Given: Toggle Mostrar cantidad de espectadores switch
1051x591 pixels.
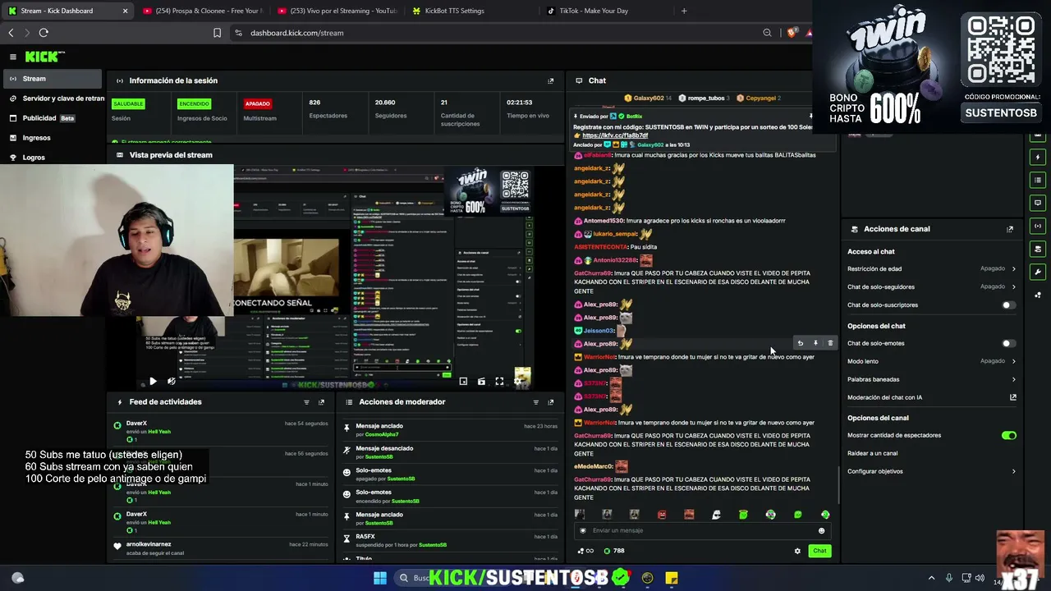Looking at the screenshot, I should click(x=1008, y=435).
